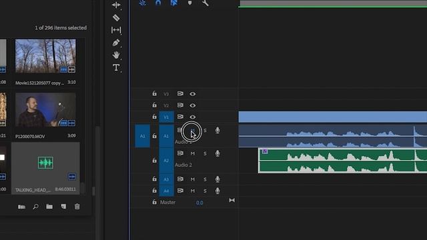The width and height of the screenshot is (427, 240).
Task: Click Master track output icon
Action: 232,200
